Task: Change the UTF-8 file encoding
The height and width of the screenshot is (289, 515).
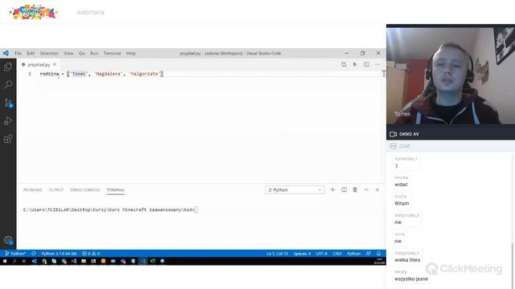Action: 322,254
